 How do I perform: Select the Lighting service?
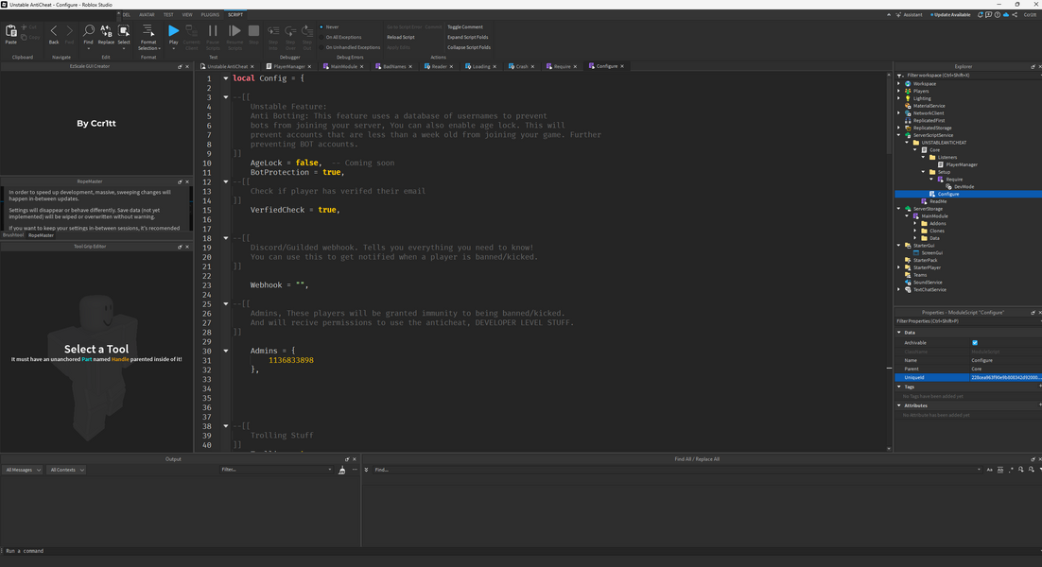(922, 98)
